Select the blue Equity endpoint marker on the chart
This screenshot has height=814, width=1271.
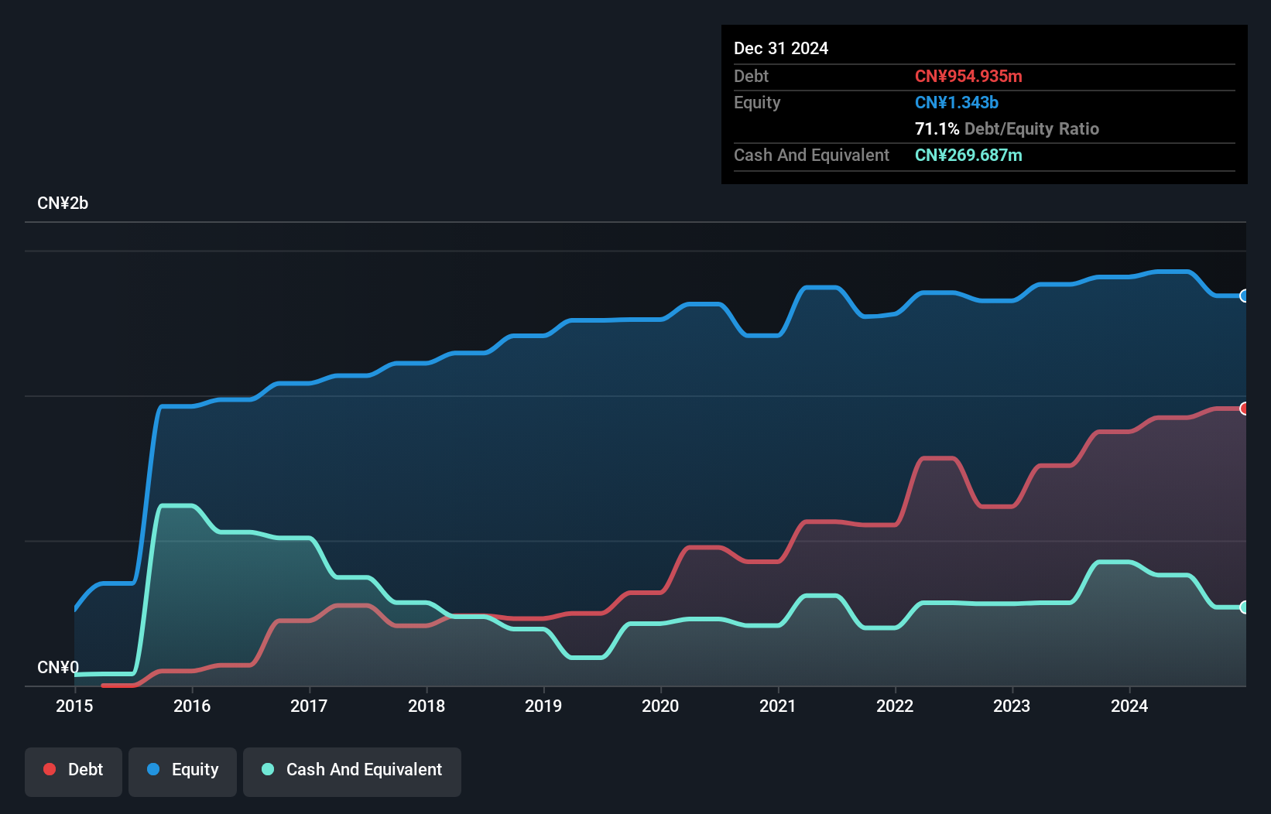(x=1244, y=296)
